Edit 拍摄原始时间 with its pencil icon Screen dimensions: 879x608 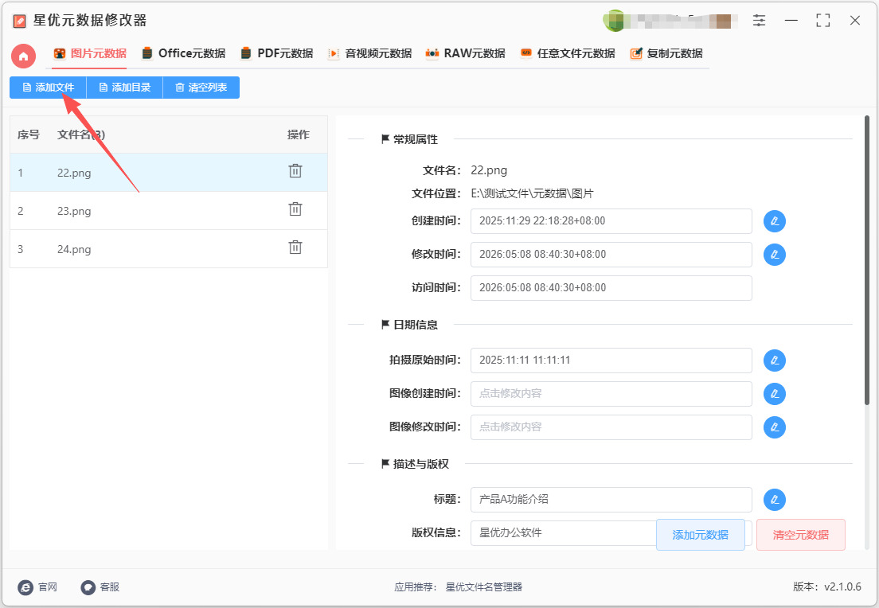(775, 361)
